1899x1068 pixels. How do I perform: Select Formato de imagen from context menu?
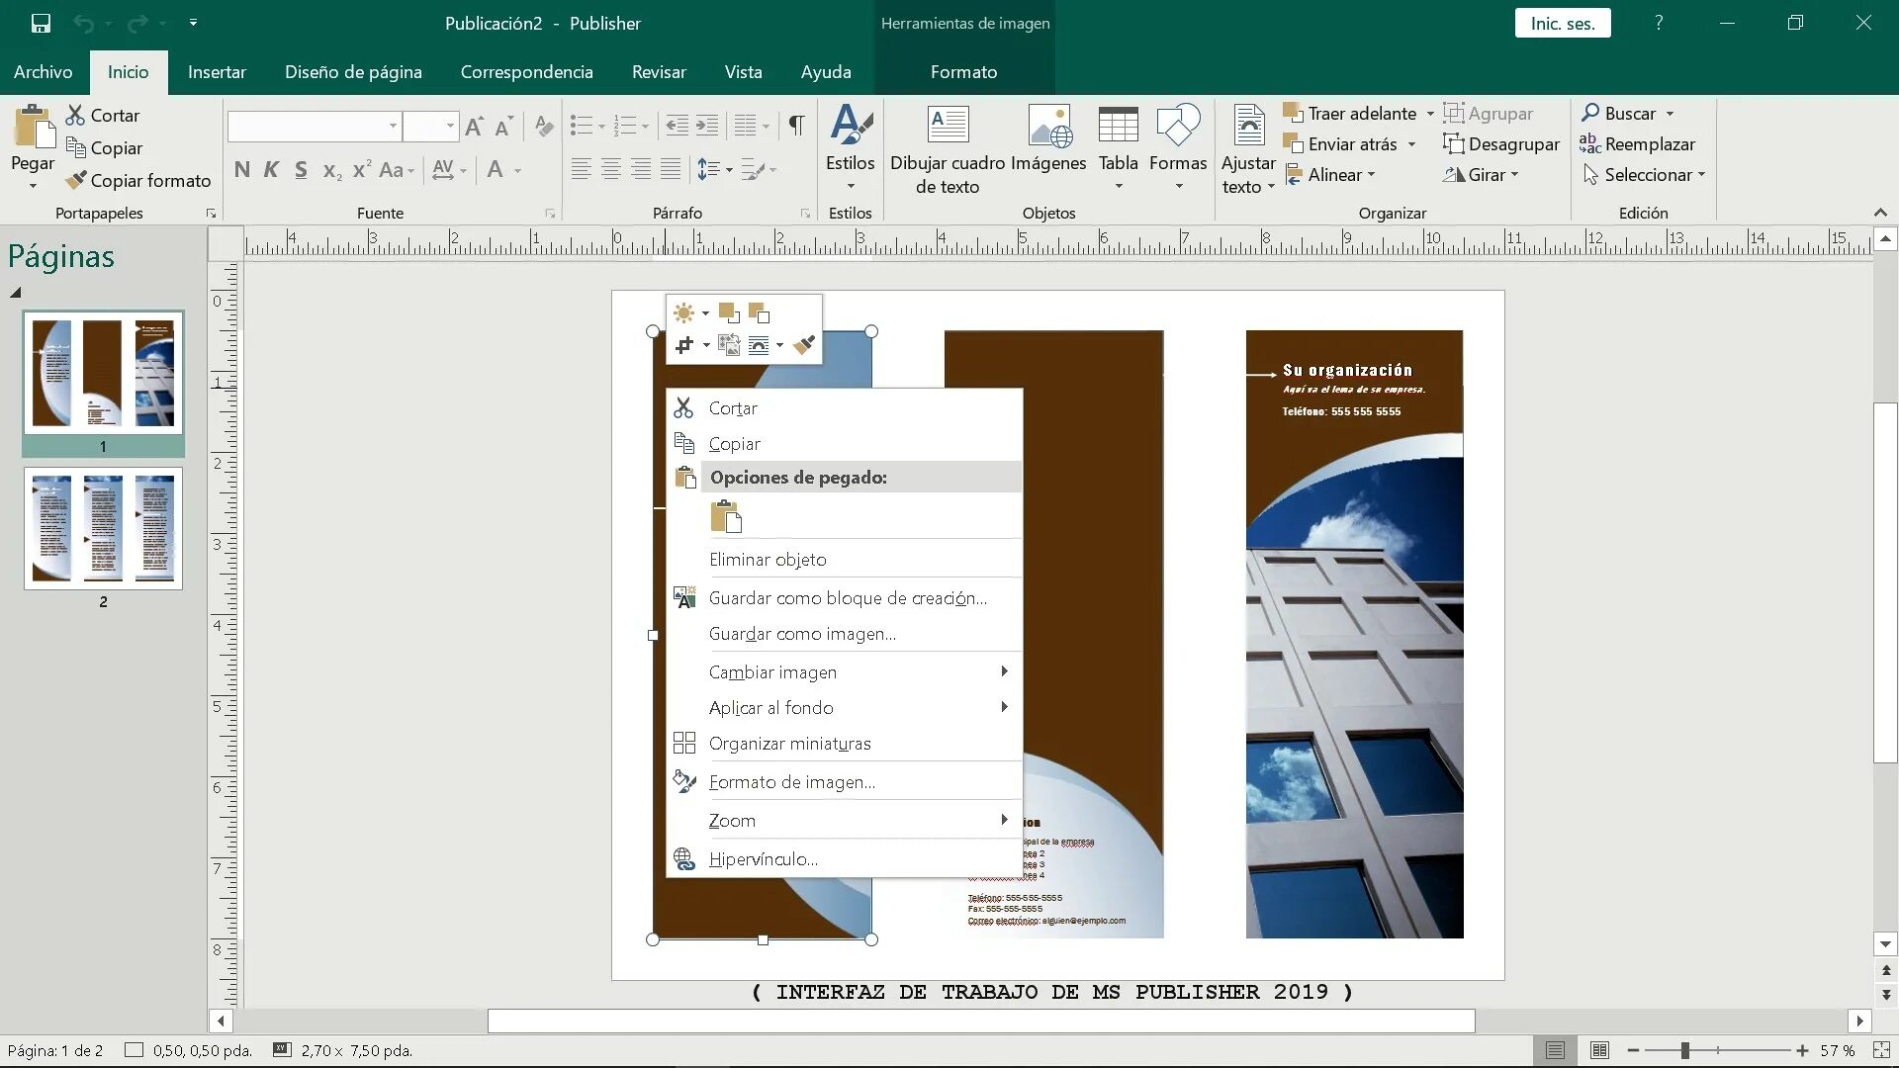(793, 780)
